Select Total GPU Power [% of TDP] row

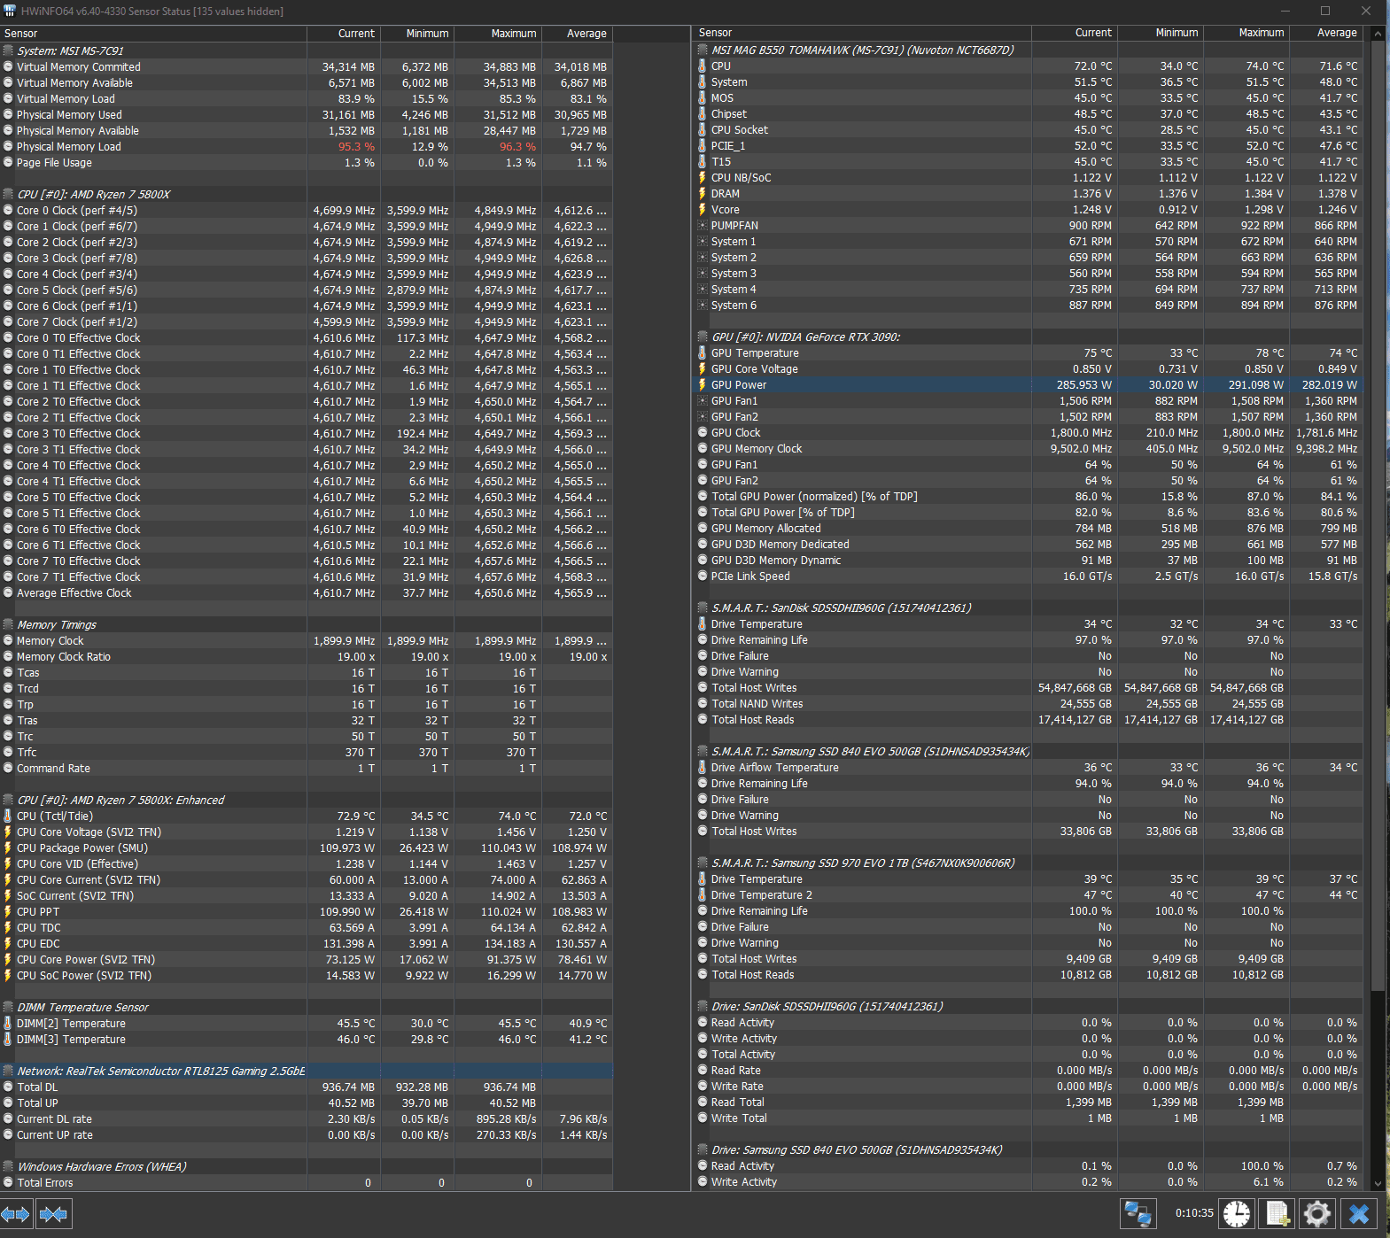1028,512
